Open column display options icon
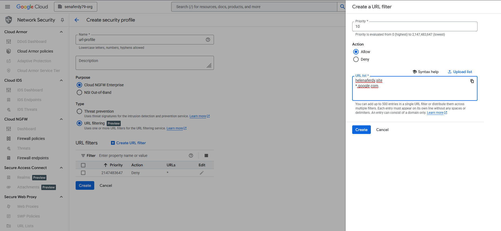The width and height of the screenshot is (501, 231). [206, 156]
